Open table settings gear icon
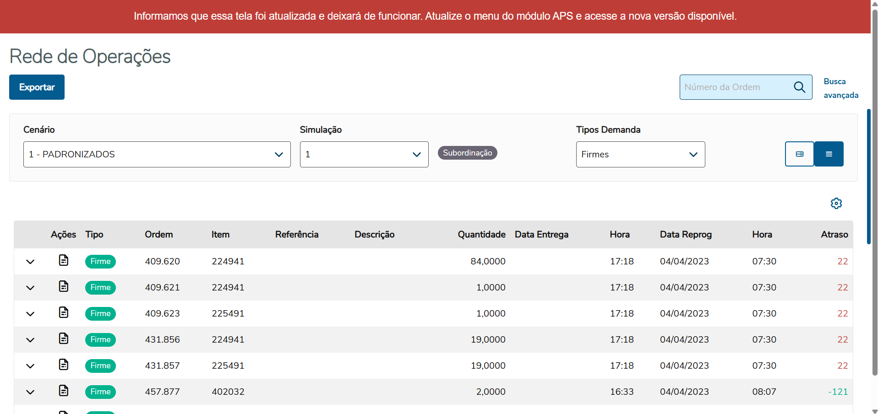This screenshot has height=414, width=878. tap(836, 204)
